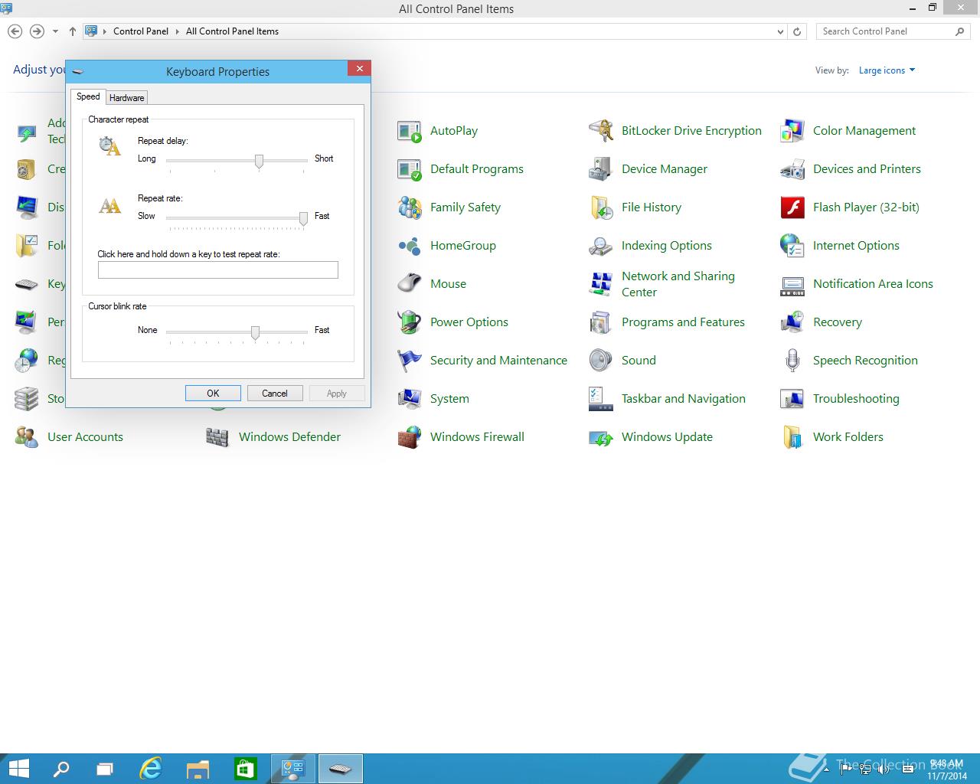Open the Troubleshooting icon
The height and width of the screenshot is (784, 980).
coord(792,399)
